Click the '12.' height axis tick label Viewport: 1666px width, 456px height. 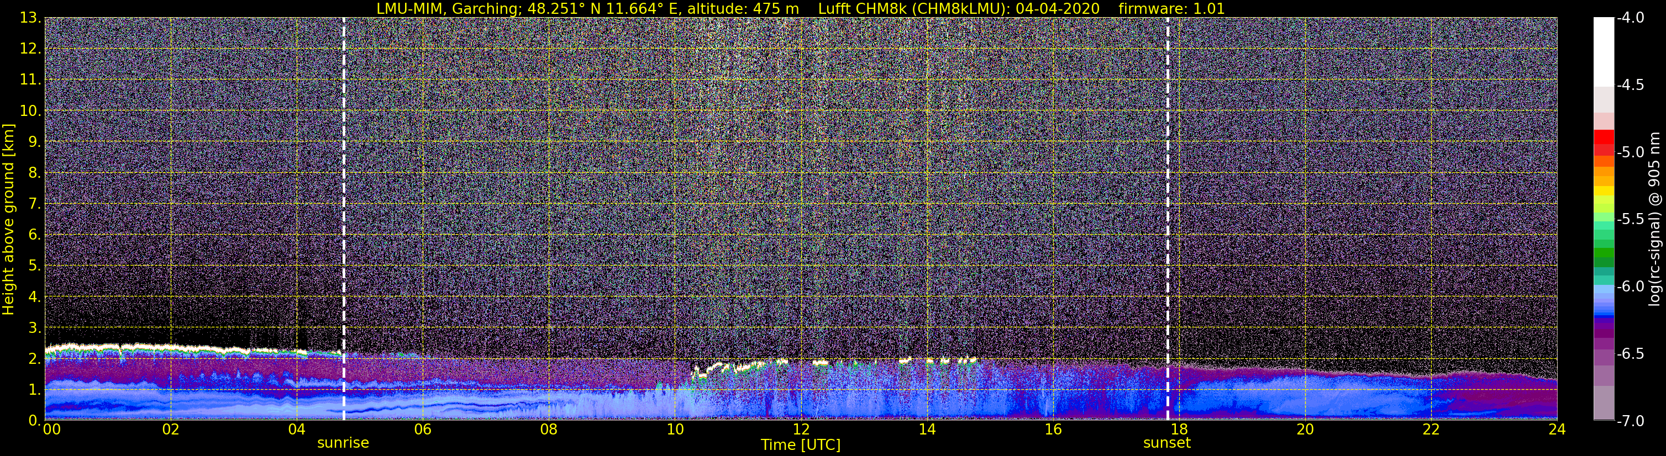(x=30, y=49)
